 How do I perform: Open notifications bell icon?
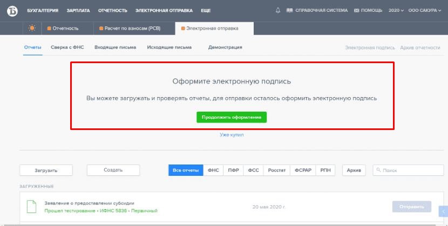pyautogui.click(x=278, y=10)
